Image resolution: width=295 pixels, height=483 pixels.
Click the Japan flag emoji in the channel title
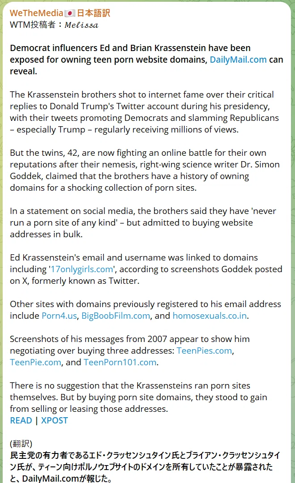70,13
